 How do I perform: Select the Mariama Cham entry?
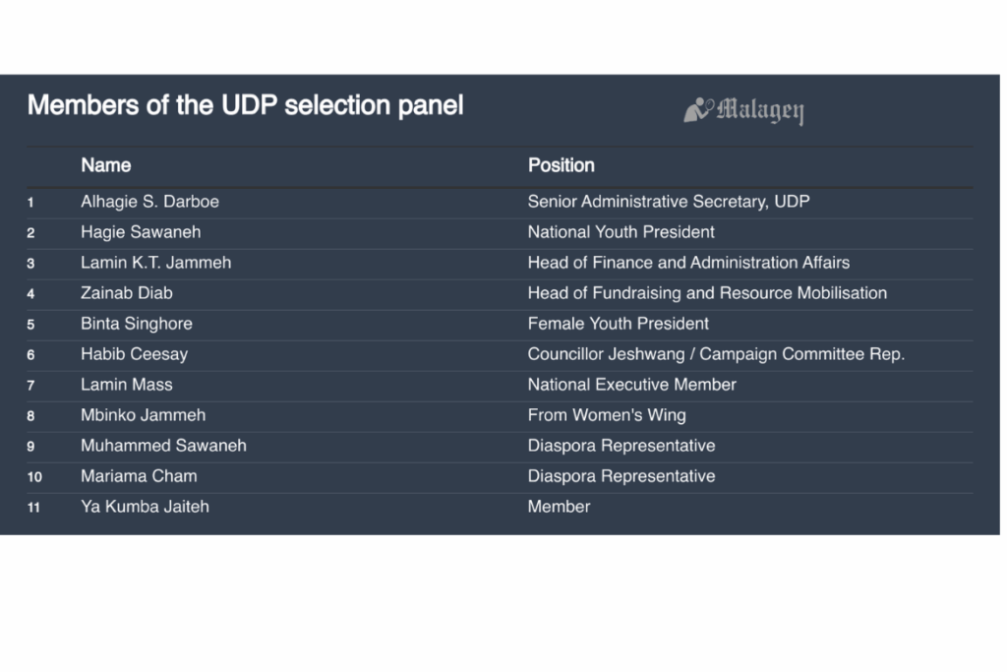(139, 476)
